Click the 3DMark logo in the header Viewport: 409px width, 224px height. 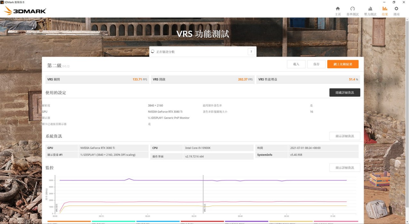[25, 11]
